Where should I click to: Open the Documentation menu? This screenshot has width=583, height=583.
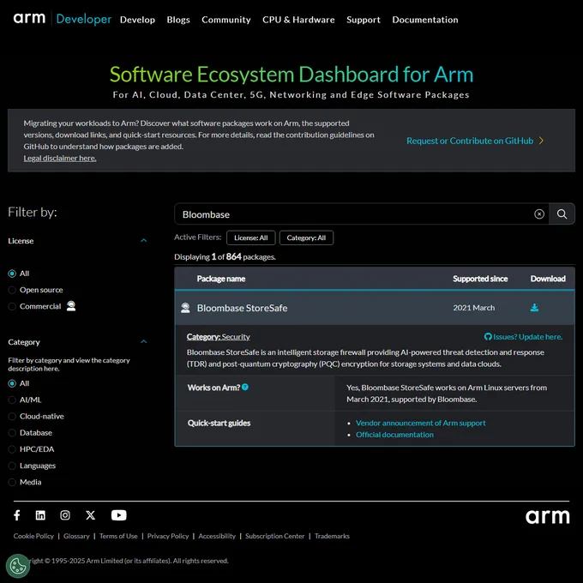point(425,20)
